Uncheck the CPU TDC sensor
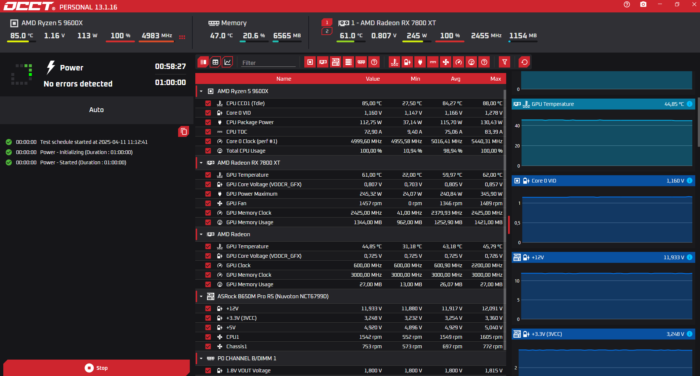Viewport: 700px width, 376px height. [208, 132]
